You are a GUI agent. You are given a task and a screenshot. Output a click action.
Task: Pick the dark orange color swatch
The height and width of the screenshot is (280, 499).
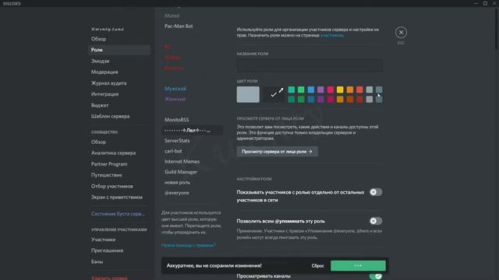click(x=350, y=100)
